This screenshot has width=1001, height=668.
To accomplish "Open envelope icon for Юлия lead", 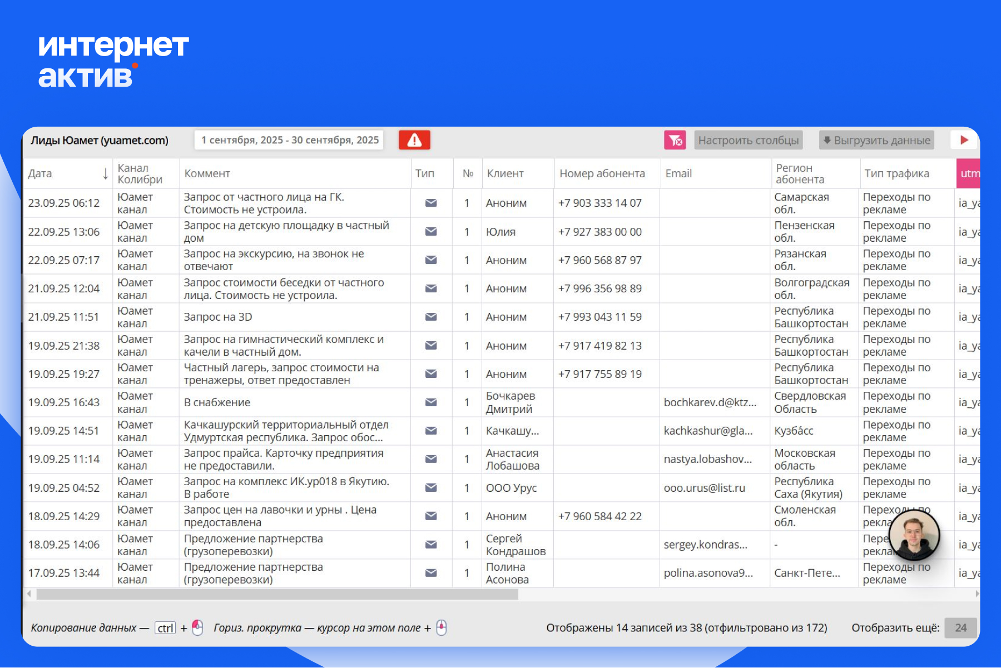I will pos(431,232).
